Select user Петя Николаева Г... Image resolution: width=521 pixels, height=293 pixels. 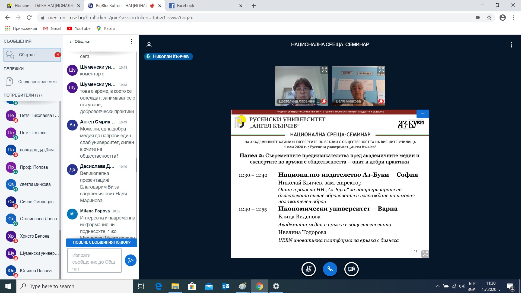pos(32,116)
